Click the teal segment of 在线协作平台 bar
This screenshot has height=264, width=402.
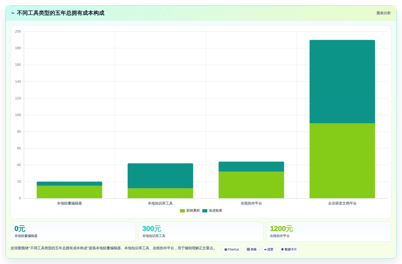click(251, 167)
